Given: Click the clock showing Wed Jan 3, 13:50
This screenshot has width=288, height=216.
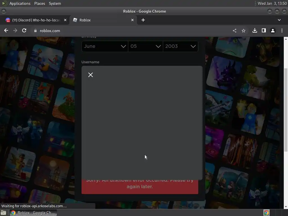Looking at the screenshot, I should pyautogui.click(x=272, y=3).
